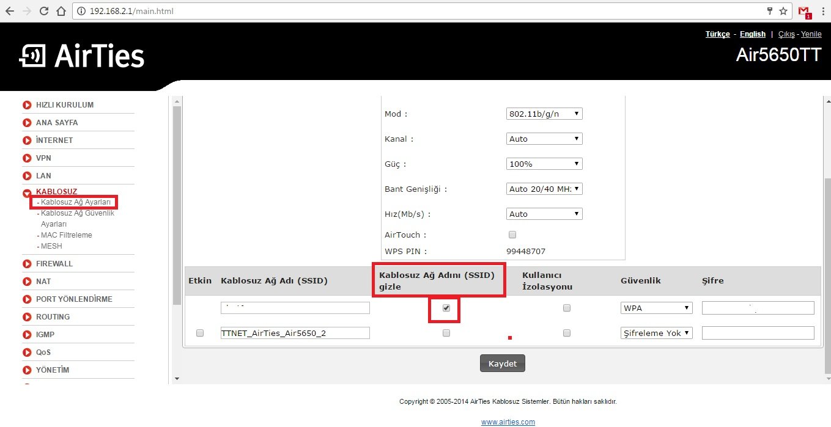Enable the TTNET_AirTies_Air5650_2 Etkin checkbox
This screenshot has width=831, height=427.
[200, 333]
